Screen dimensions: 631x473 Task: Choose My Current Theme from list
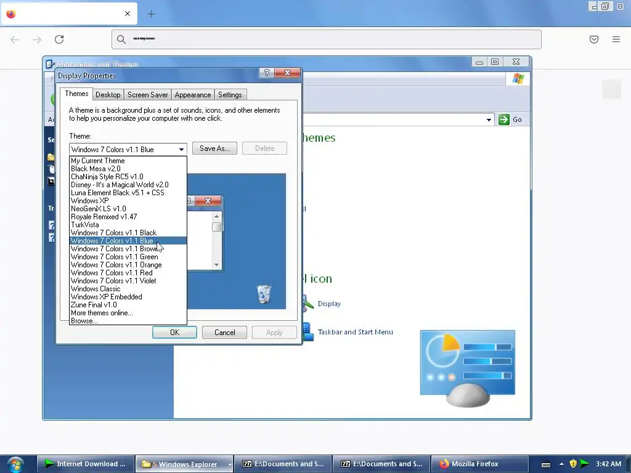[128, 161]
